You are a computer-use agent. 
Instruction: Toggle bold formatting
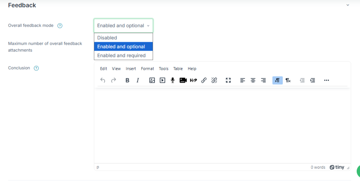[127, 80]
